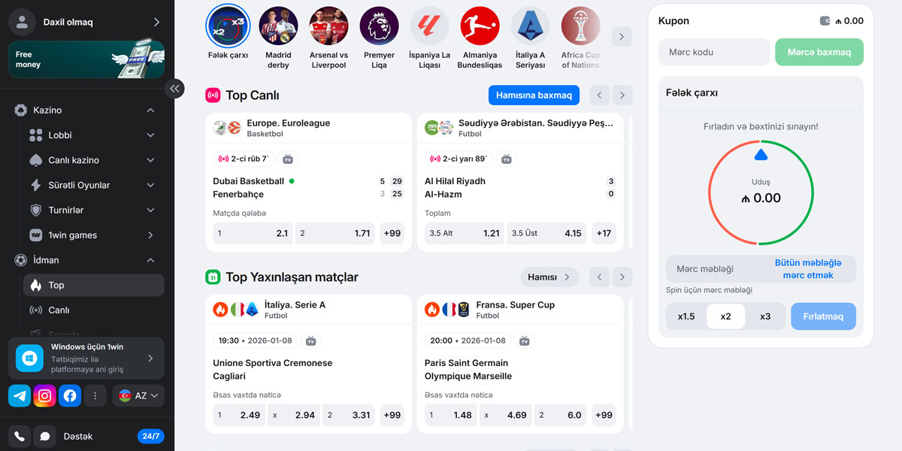Open the AZ language dropdown
The height and width of the screenshot is (451, 902).
pos(138,395)
